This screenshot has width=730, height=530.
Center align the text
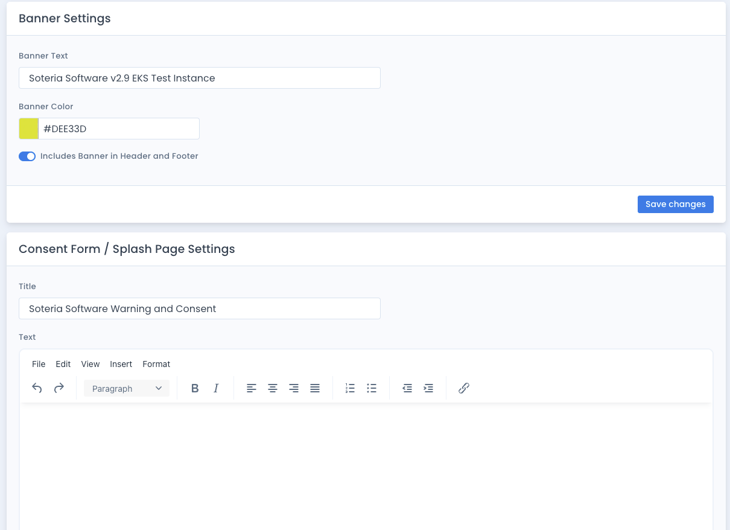coord(273,388)
